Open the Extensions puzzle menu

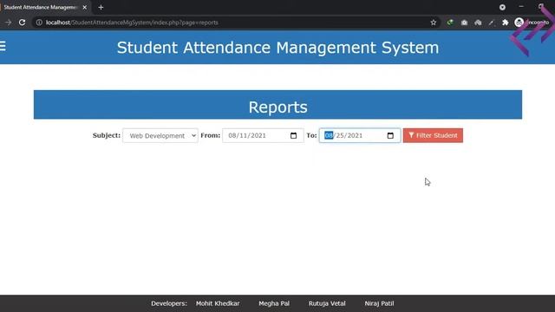pos(505,23)
